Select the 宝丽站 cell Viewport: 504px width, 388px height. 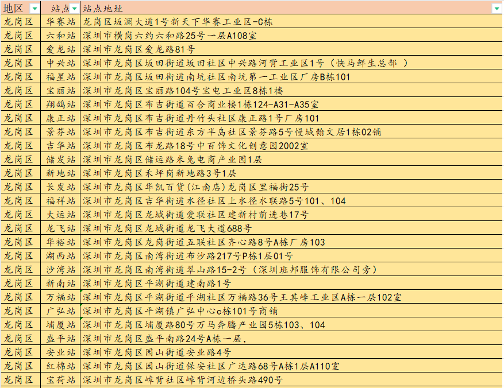point(60,91)
